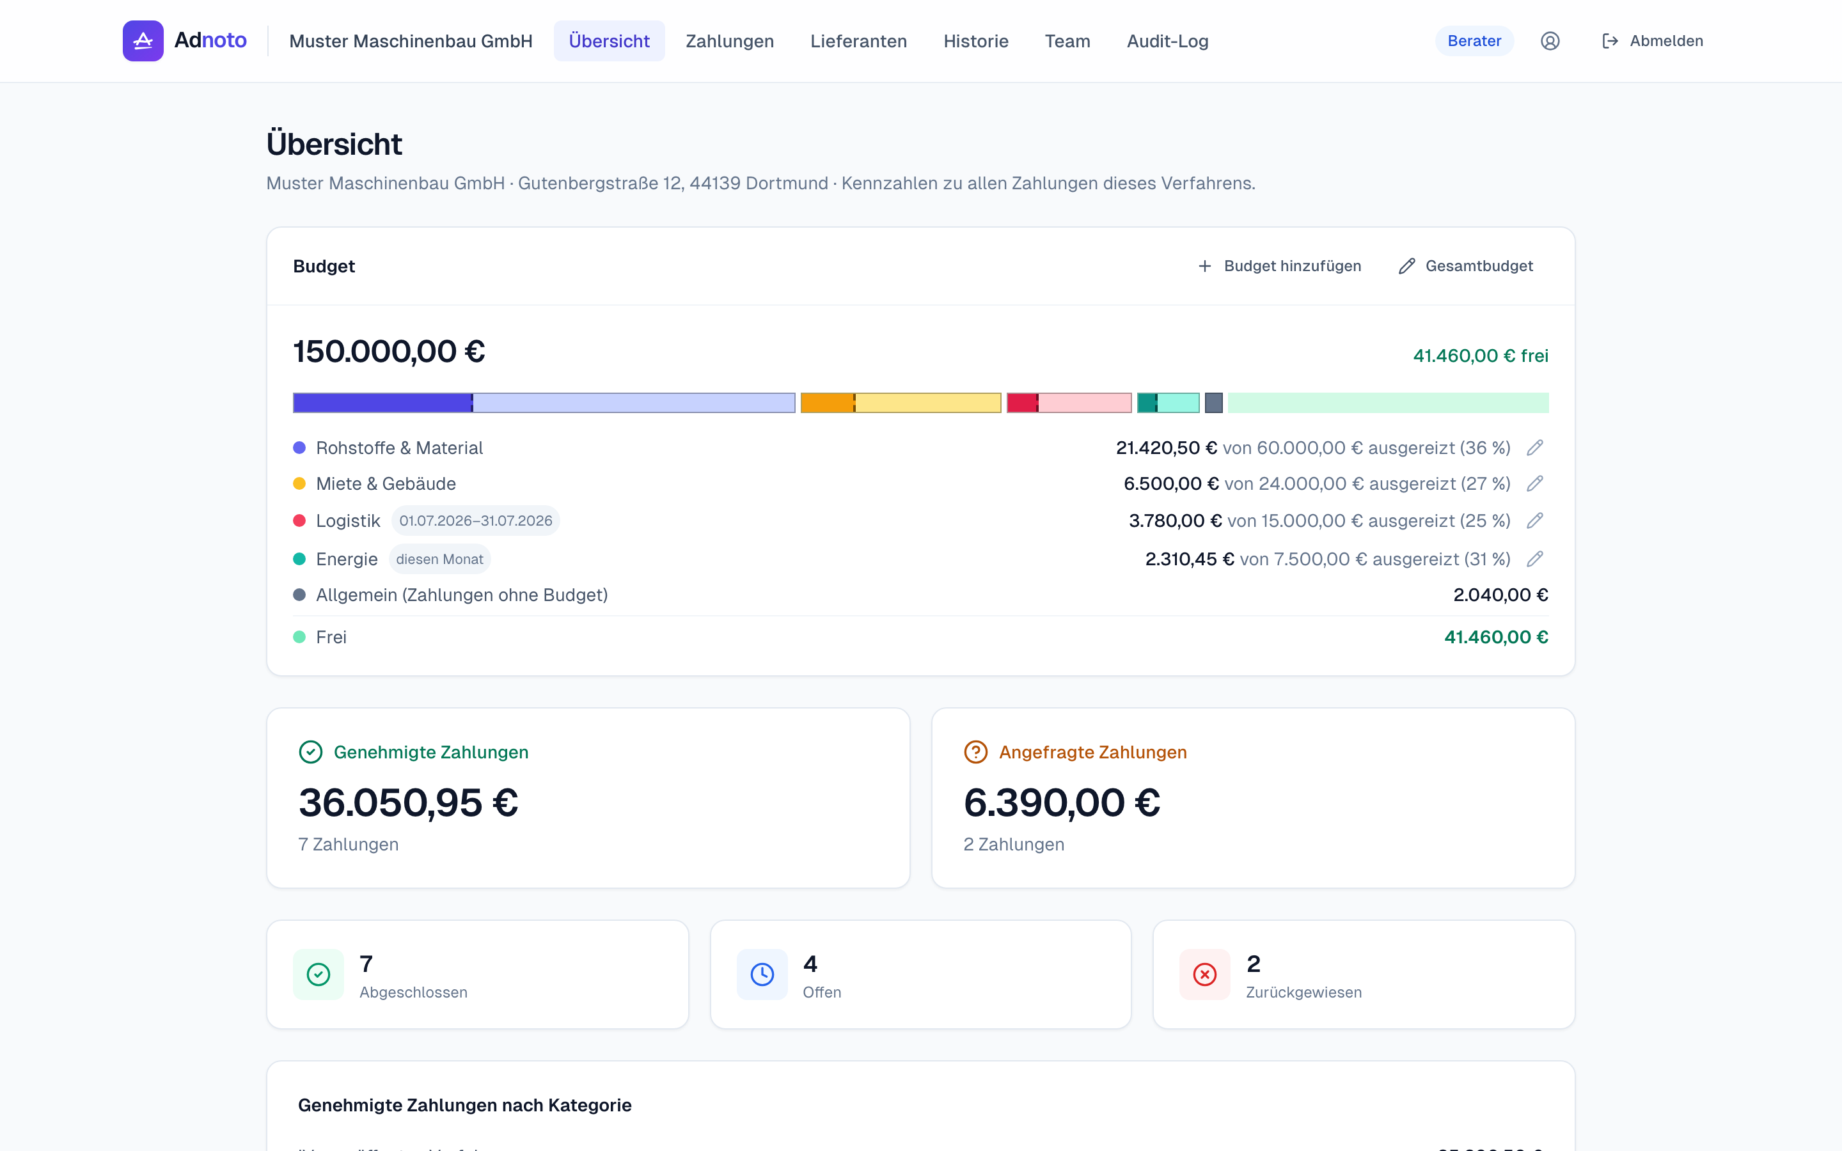
Task: Open the user profile icon
Action: (1550, 41)
